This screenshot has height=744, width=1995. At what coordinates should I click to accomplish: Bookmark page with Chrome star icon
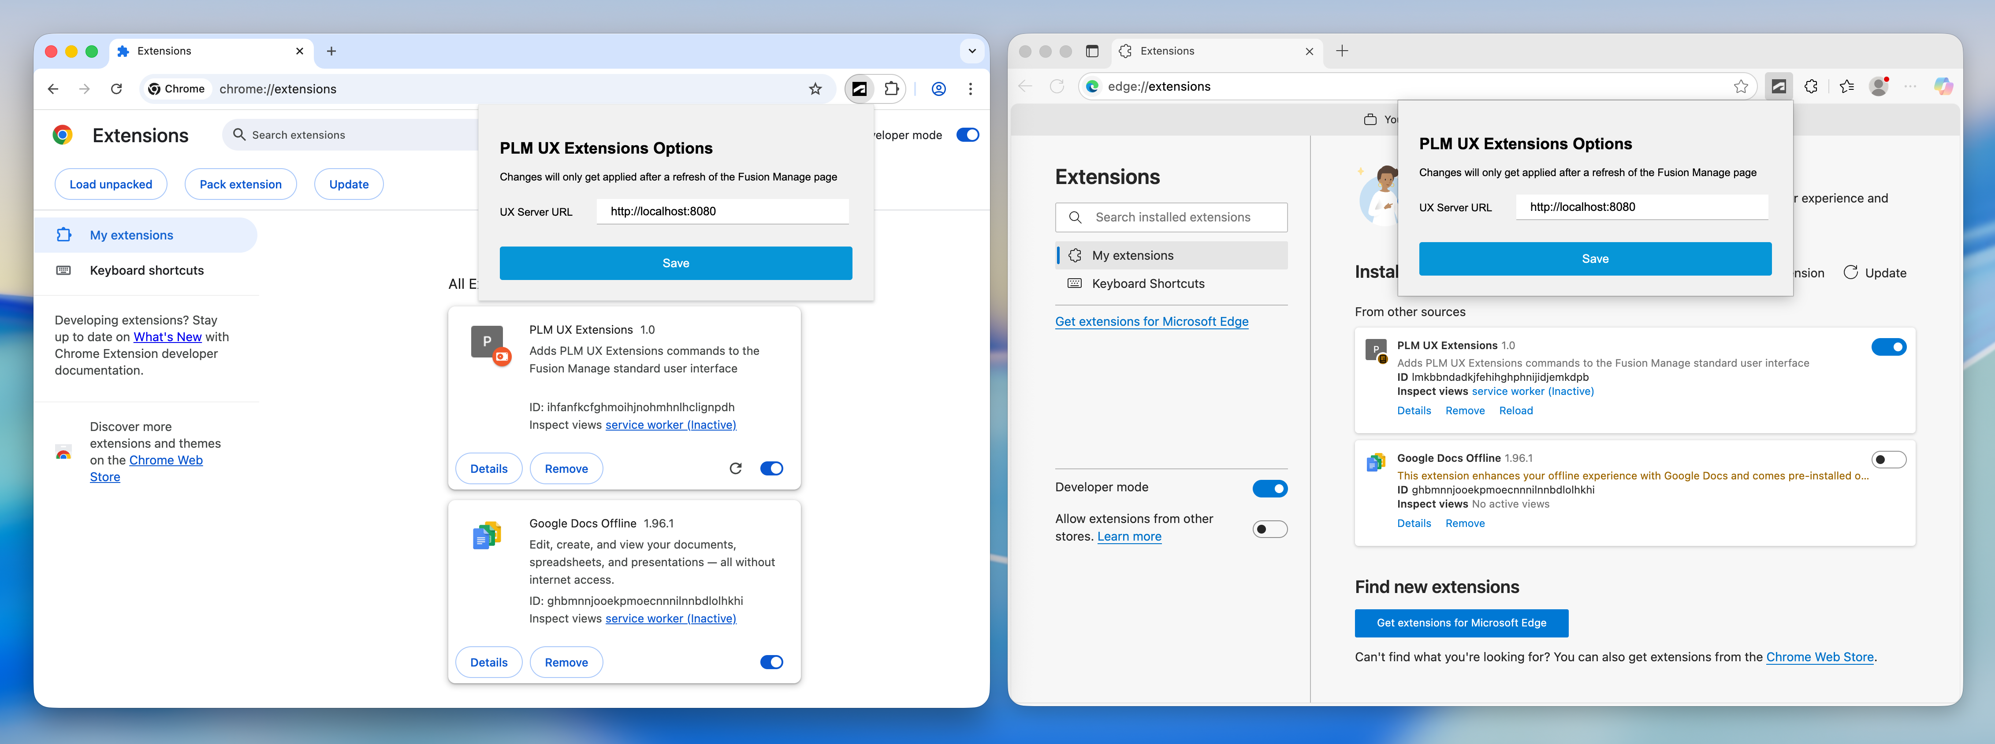click(815, 89)
